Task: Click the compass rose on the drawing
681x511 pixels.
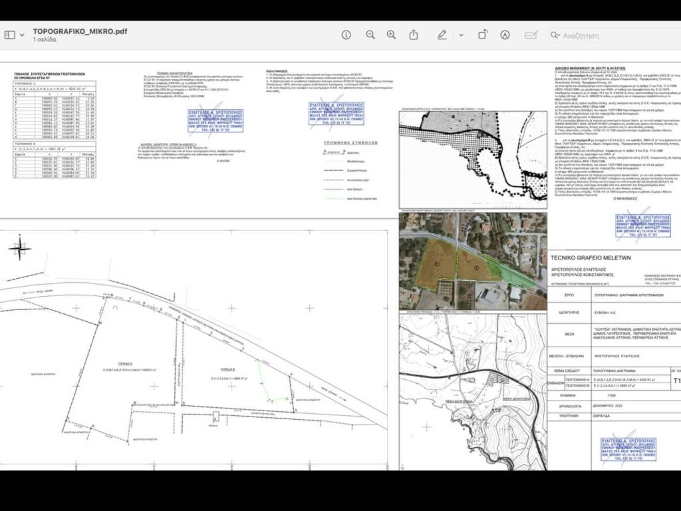Action: (x=19, y=248)
